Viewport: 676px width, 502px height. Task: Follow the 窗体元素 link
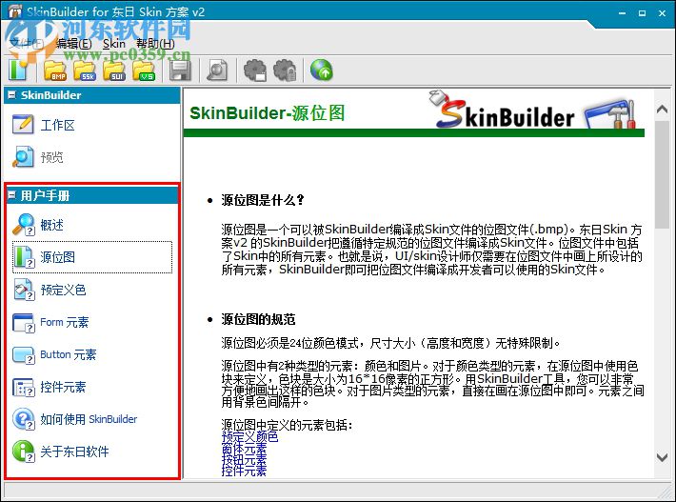[244, 449]
